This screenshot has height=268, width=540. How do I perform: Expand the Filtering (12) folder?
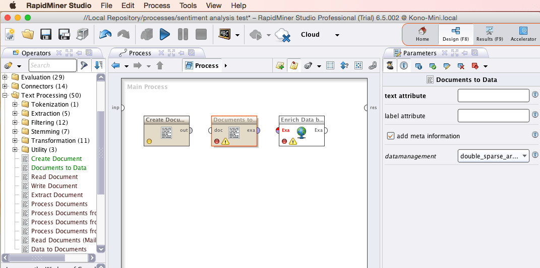pyautogui.click(x=15, y=122)
